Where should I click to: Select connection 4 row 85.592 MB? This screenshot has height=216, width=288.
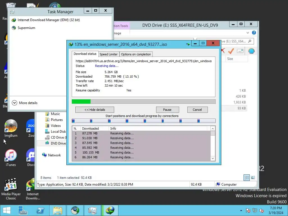(141, 148)
